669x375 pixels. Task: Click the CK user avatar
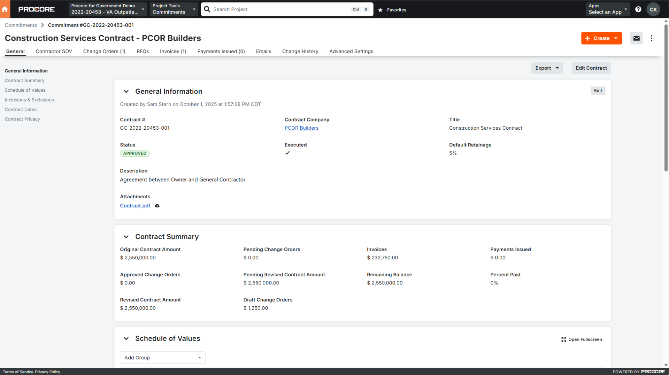[653, 9]
